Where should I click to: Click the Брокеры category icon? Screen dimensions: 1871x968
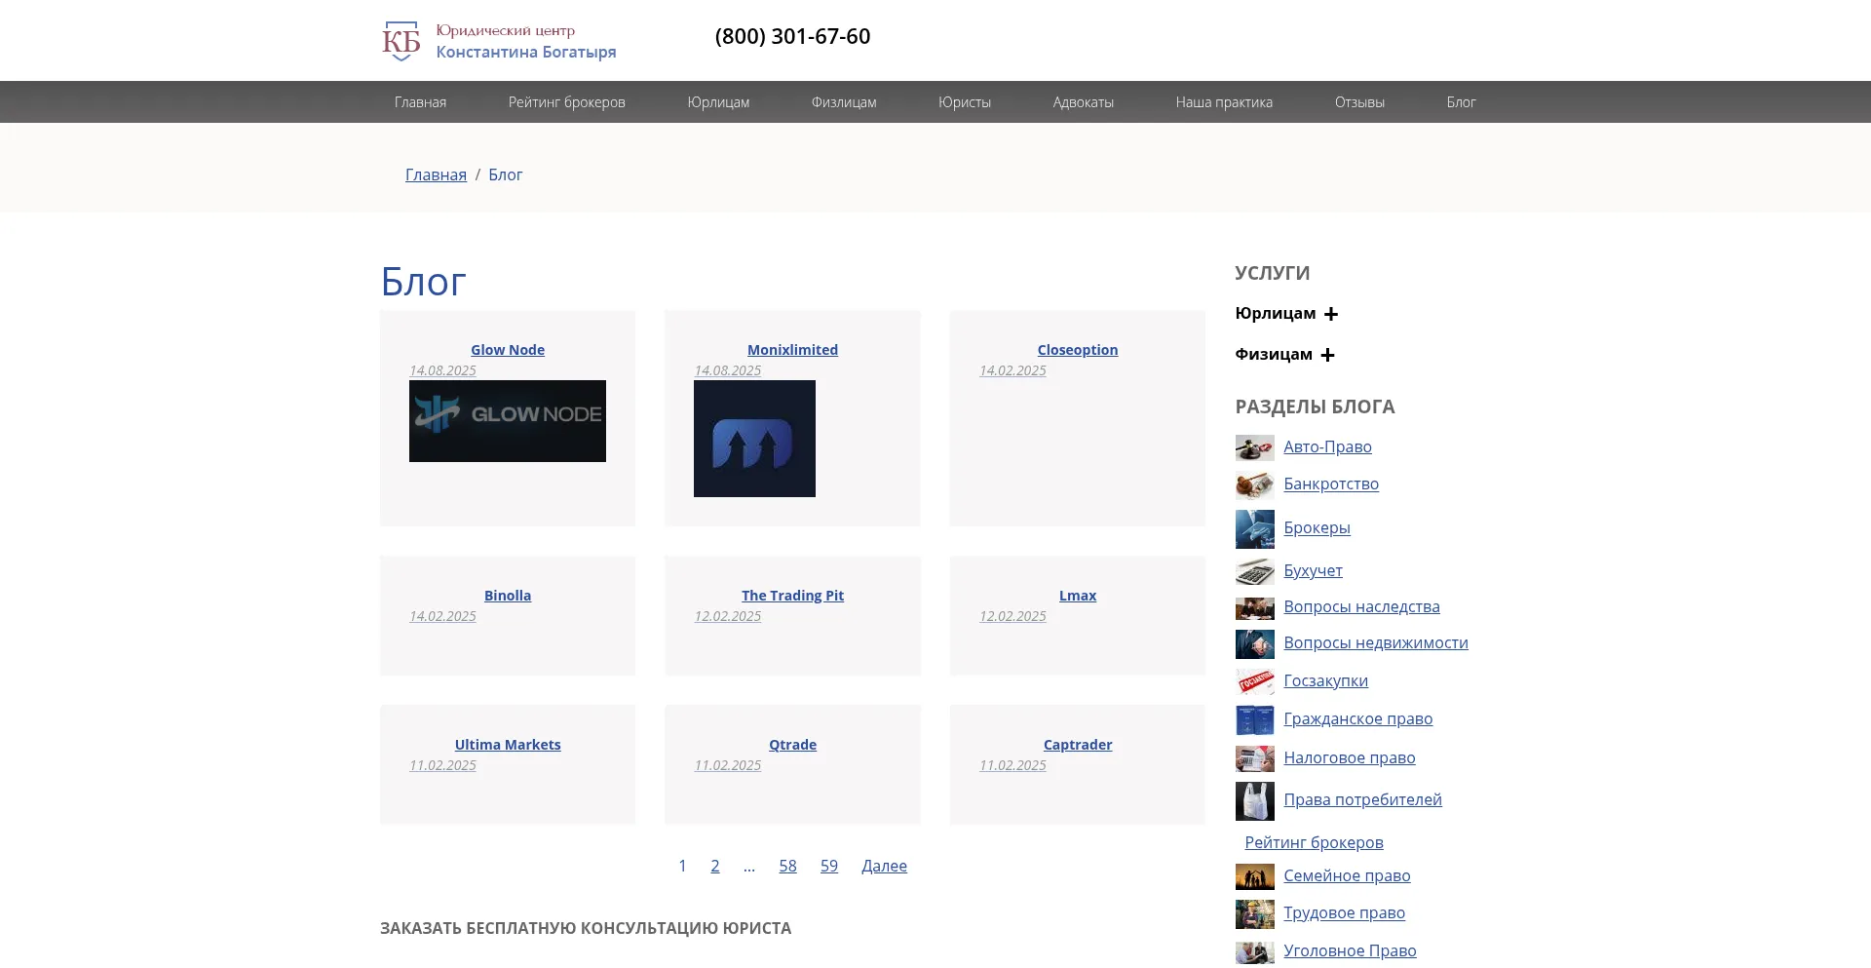pyautogui.click(x=1254, y=528)
